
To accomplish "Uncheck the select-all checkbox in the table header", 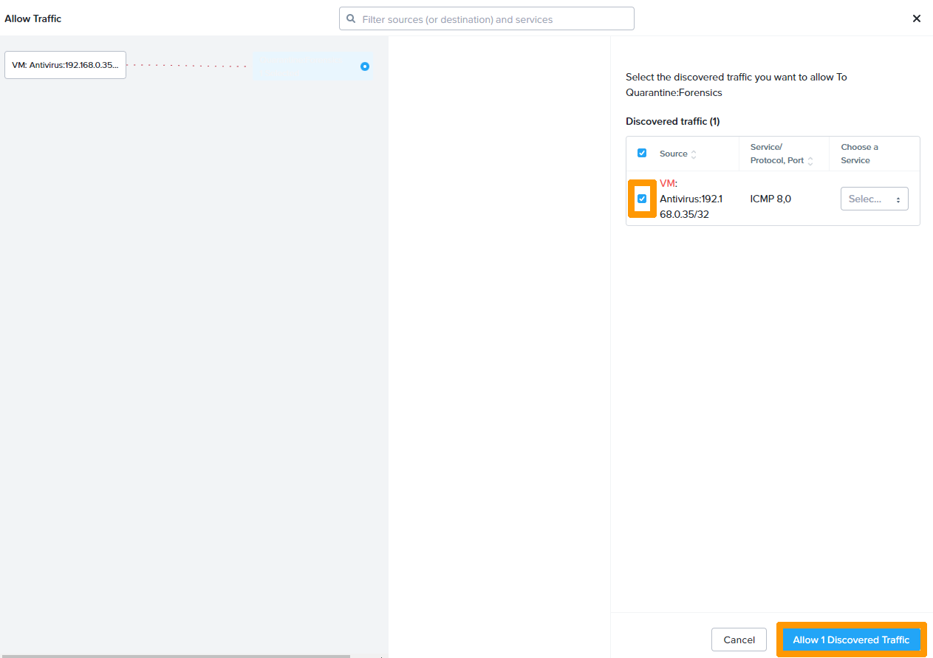I will [642, 153].
